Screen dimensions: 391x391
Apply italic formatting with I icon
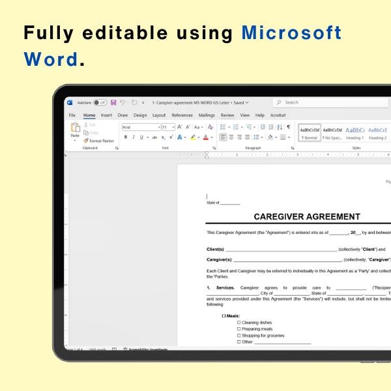pos(134,137)
